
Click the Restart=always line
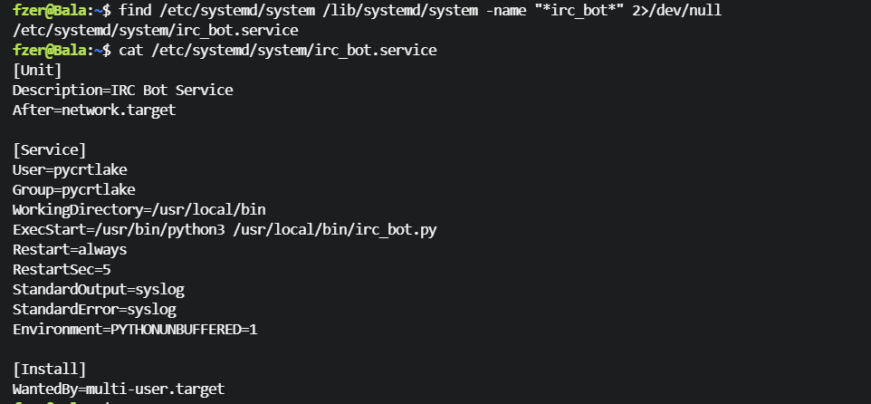[70, 249]
